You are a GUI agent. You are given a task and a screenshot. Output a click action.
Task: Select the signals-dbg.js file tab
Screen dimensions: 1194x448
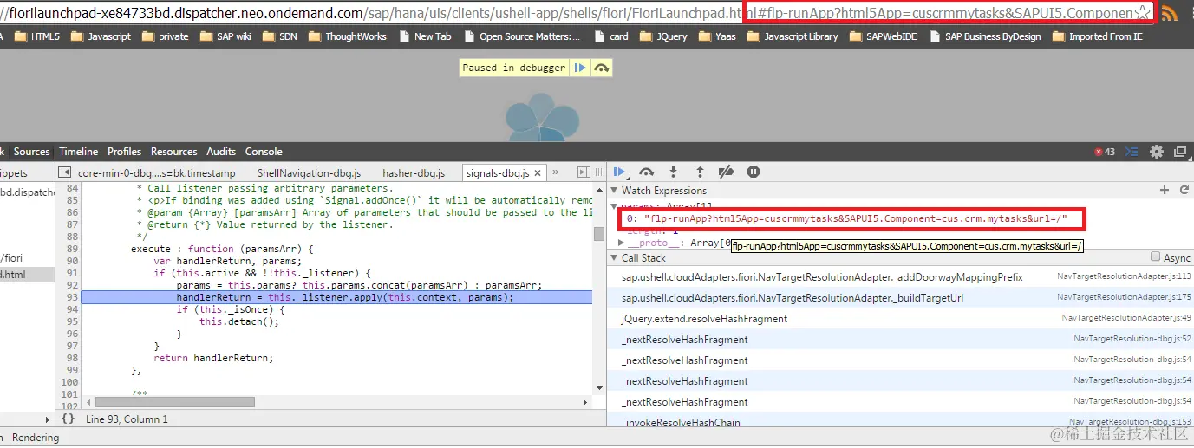pyautogui.click(x=503, y=173)
